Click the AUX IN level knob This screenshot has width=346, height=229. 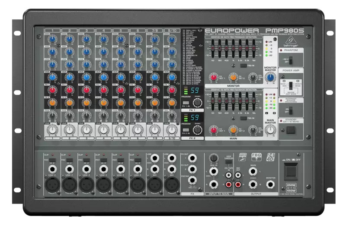pos(213,158)
